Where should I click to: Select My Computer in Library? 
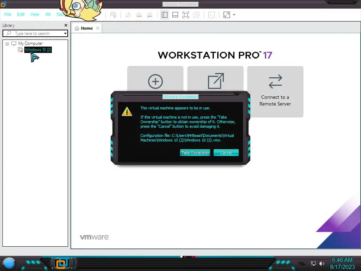(30, 43)
